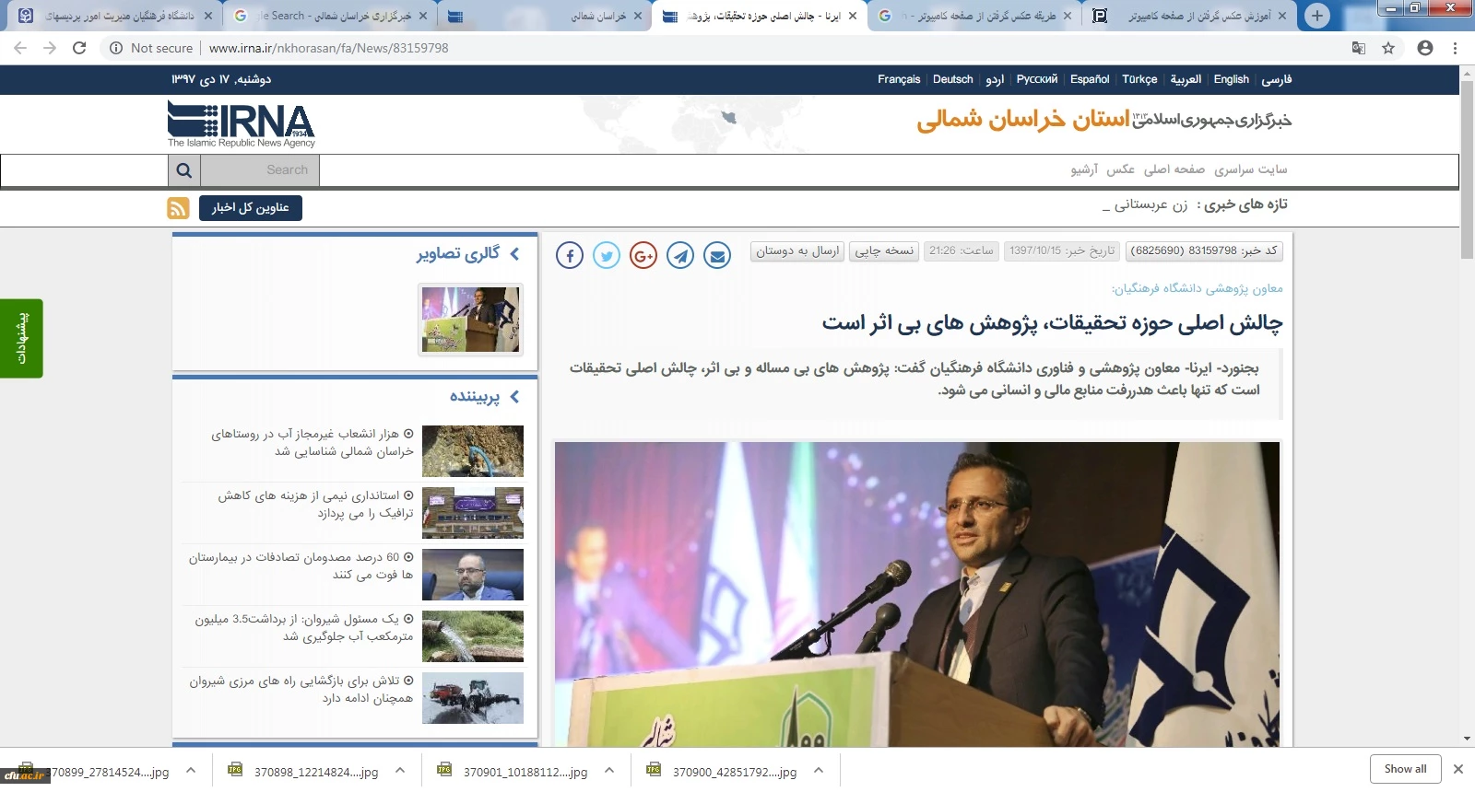Type in the Search input field
This screenshot has width=1475, height=792.
[260, 170]
